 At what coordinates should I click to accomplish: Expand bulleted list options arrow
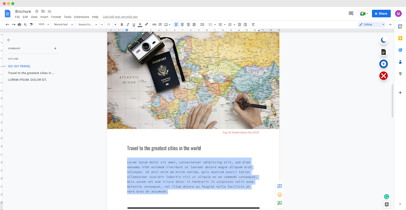225,25
